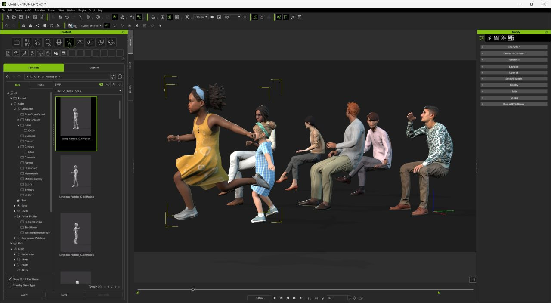This screenshot has width=551, height=303.
Task: Switch to the Custom tab
Action: click(x=94, y=68)
